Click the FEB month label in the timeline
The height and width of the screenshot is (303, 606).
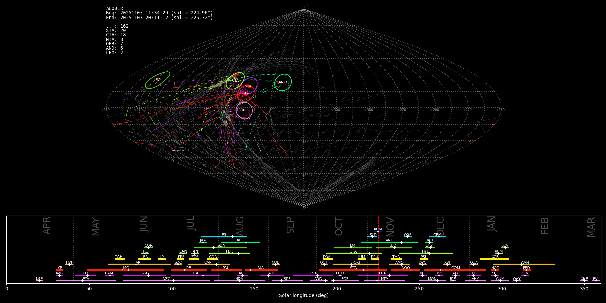545,226
